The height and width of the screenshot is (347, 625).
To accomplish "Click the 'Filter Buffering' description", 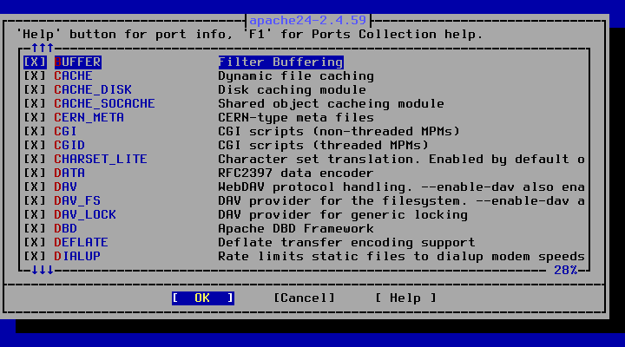I will pyautogui.click(x=280, y=62).
